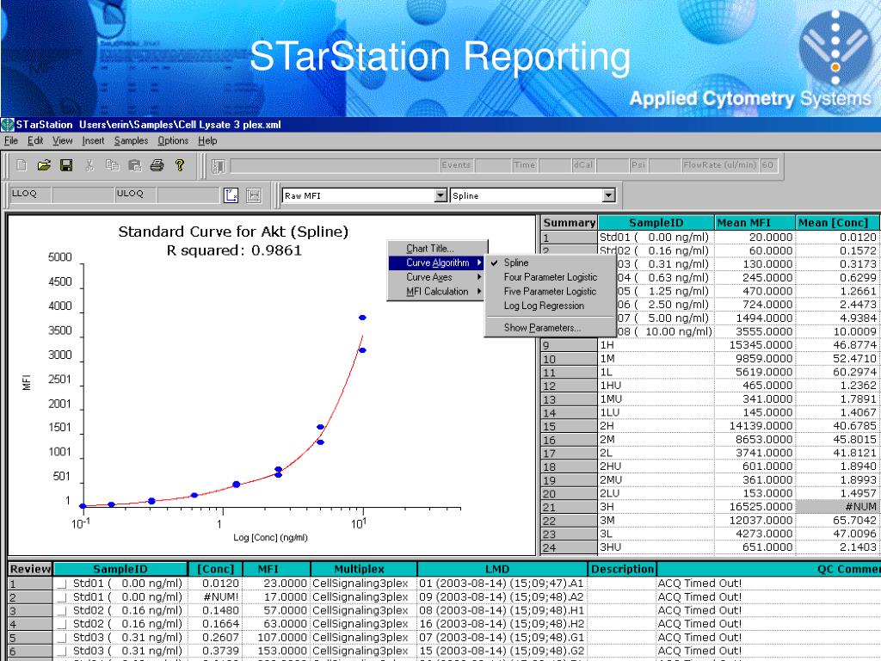This screenshot has width=881, height=661.
Task: Click the Mean MFI value 15345.0000
Action: point(755,345)
